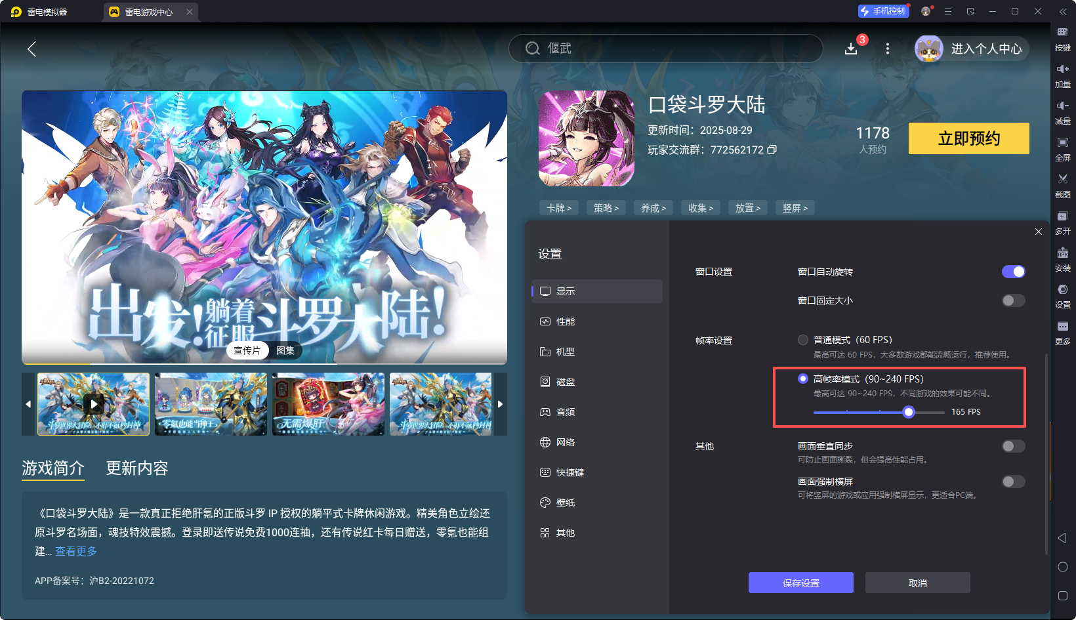Close the settings dialog with the X
1076x620 pixels.
[x=1039, y=232]
